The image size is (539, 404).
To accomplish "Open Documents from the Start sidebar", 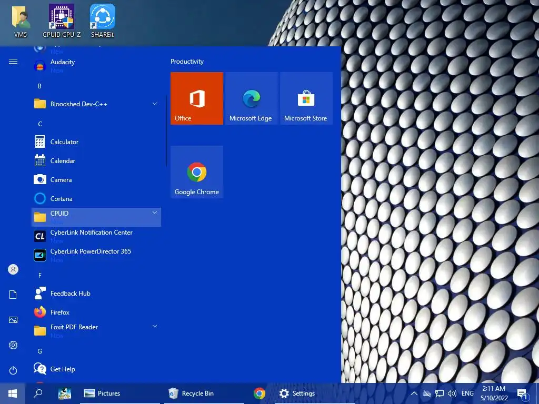I will point(13,295).
